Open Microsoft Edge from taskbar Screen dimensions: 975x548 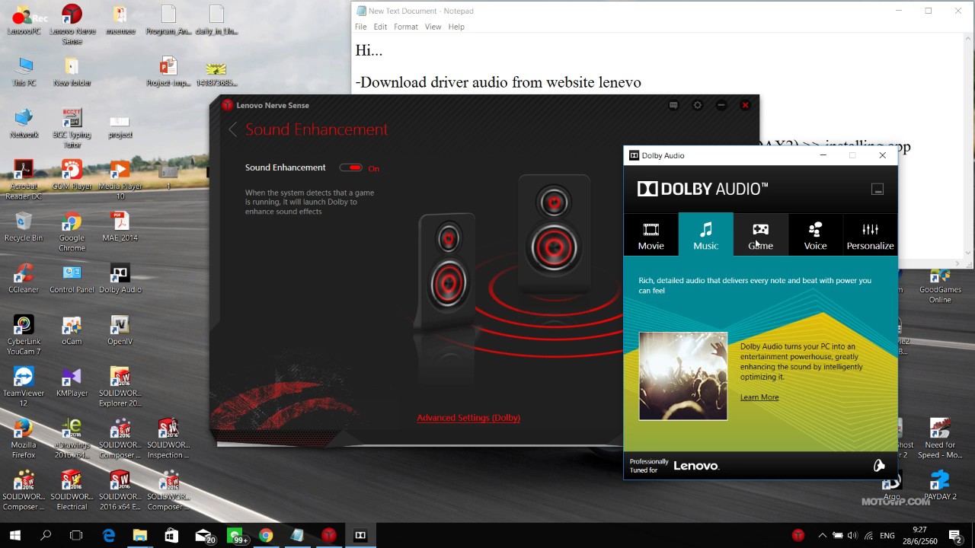[109, 536]
